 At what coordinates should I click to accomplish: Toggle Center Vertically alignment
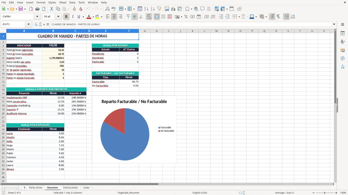tap(135, 17)
